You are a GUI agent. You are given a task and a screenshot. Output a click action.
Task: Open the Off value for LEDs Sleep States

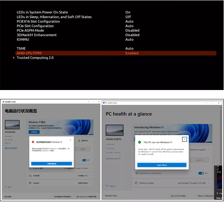click(x=128, y=17)
